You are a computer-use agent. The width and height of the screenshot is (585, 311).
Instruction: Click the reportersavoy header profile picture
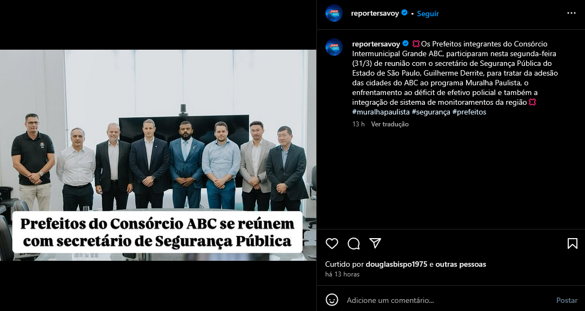tap(334, 13)
